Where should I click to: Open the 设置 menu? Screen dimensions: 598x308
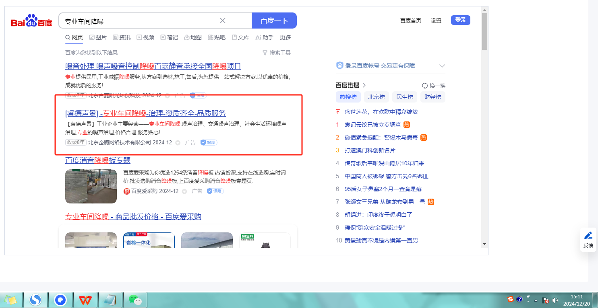click(436, 21)
